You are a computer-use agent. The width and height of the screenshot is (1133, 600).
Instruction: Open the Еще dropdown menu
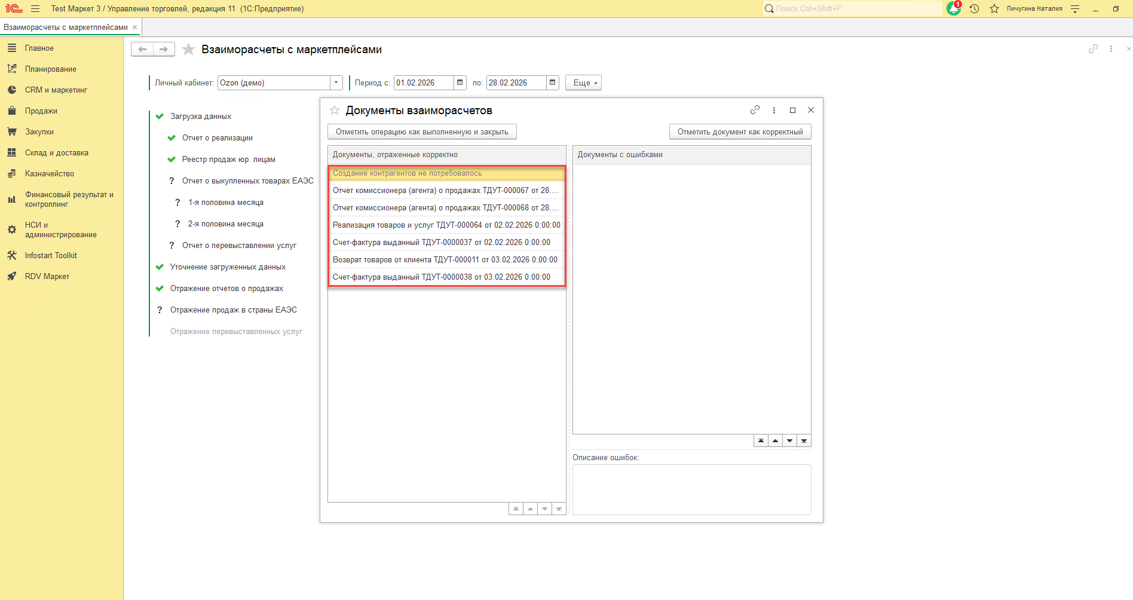point(583,83)
